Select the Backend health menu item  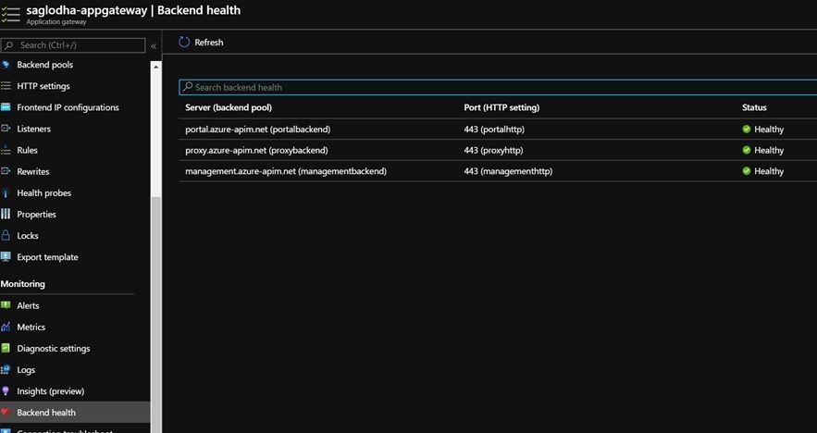coord(75,412)
